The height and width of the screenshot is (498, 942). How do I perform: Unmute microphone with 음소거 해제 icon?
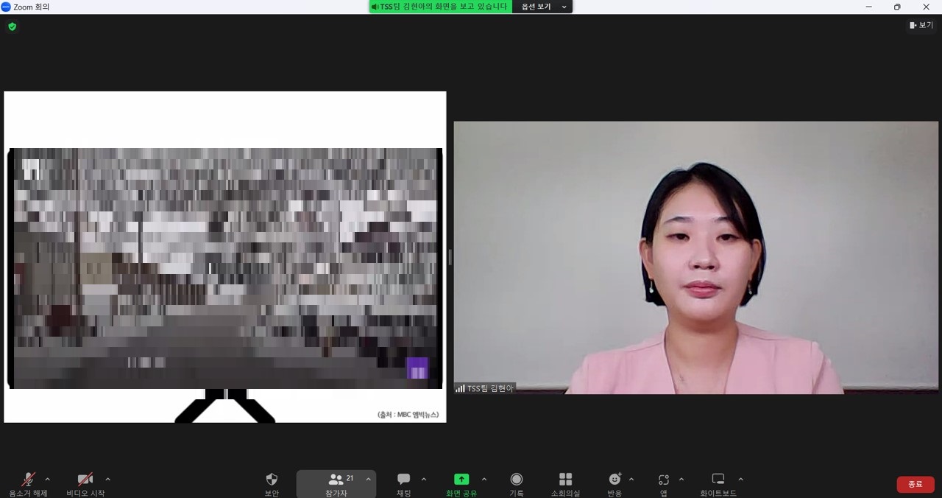pos(28,480)
